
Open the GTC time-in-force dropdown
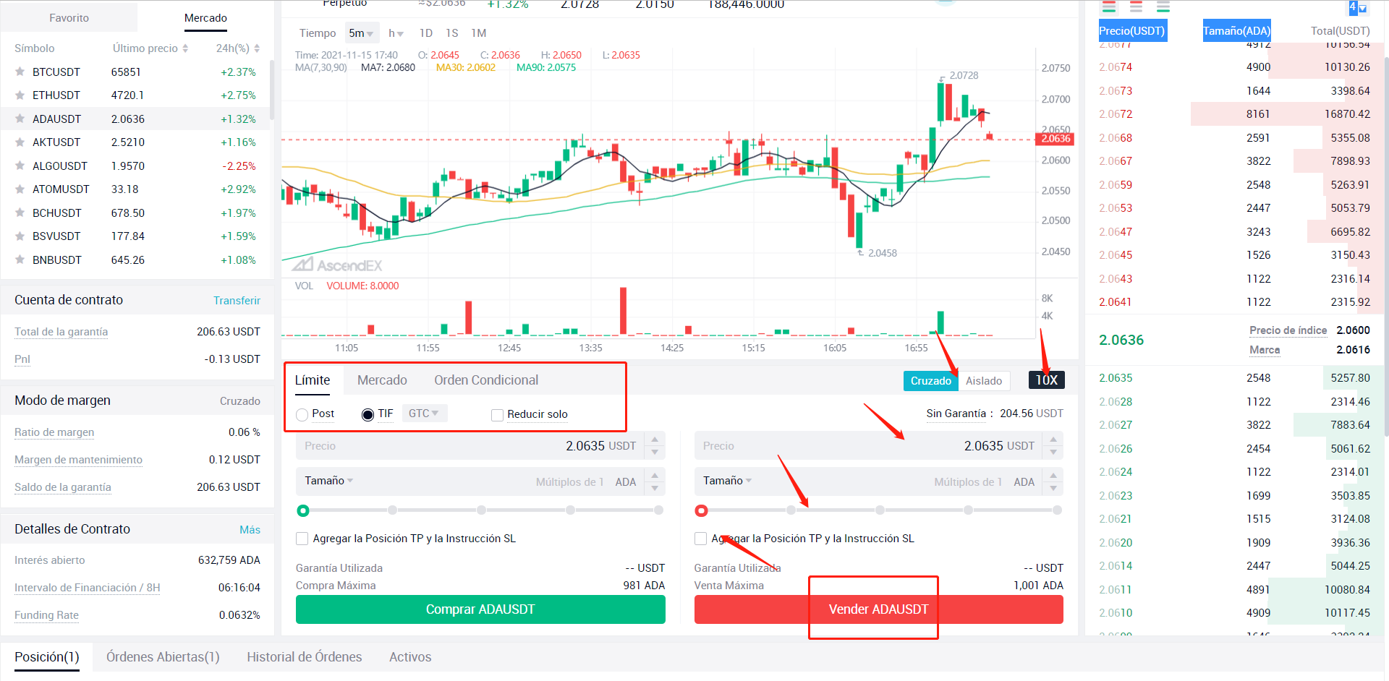tap(424, 414)
